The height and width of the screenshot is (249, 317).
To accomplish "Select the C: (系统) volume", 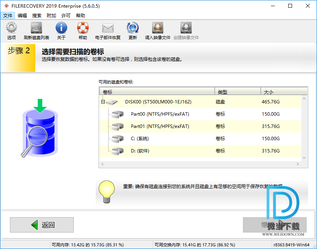I will (x=200, y=139).
